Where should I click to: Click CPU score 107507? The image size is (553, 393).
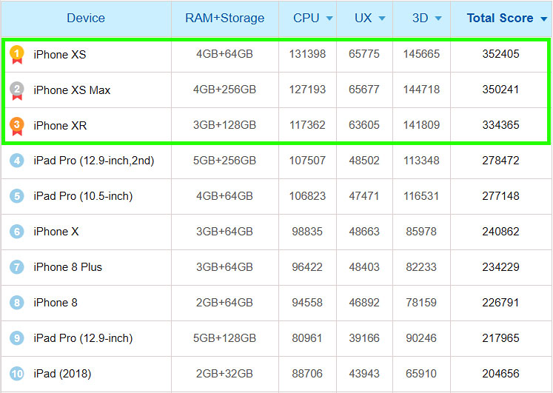(x=307, y=161)
